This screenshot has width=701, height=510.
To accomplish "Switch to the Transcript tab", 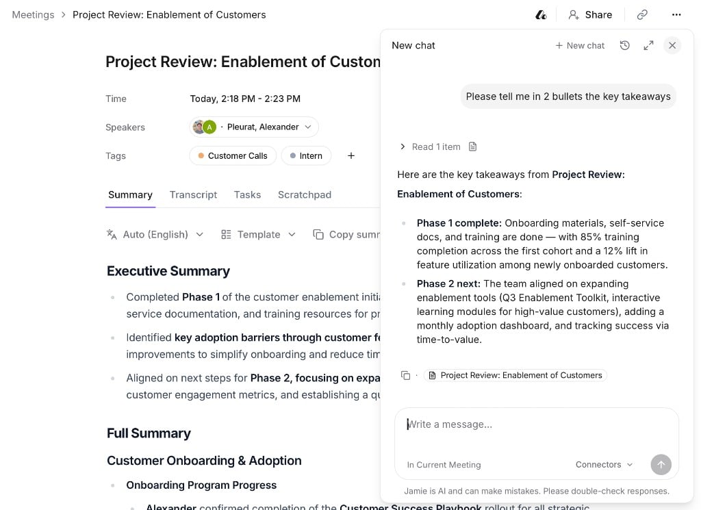I will [193, 195].
